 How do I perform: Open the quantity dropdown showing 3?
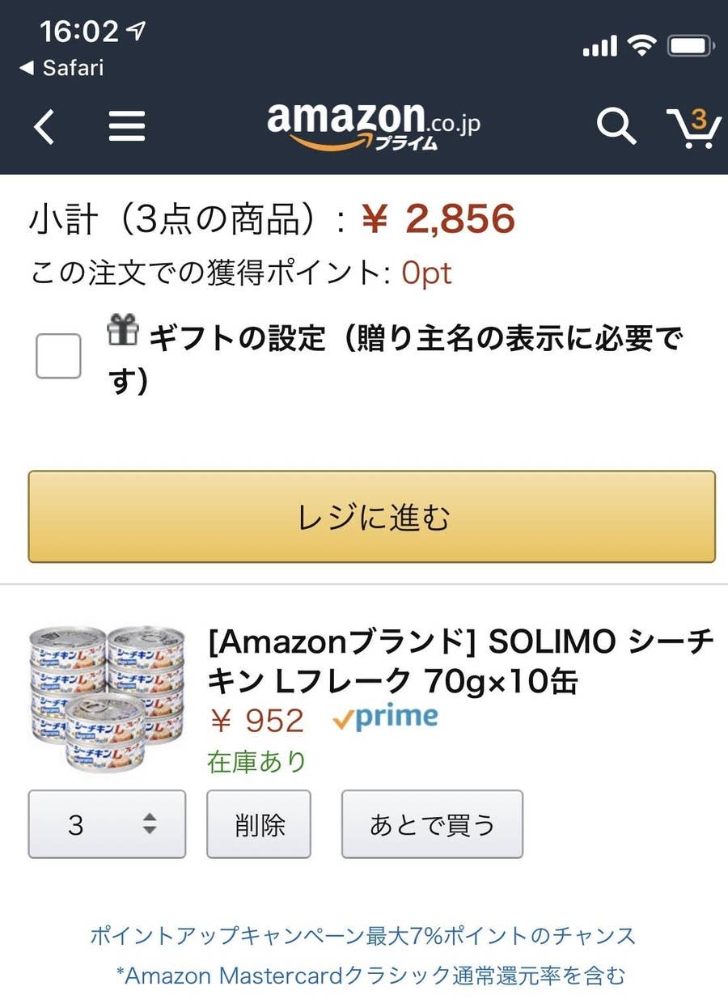(106, 823)
